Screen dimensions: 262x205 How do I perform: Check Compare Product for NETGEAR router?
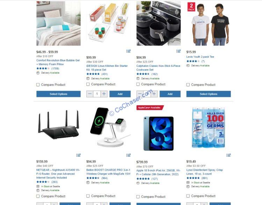click(38, 196)
